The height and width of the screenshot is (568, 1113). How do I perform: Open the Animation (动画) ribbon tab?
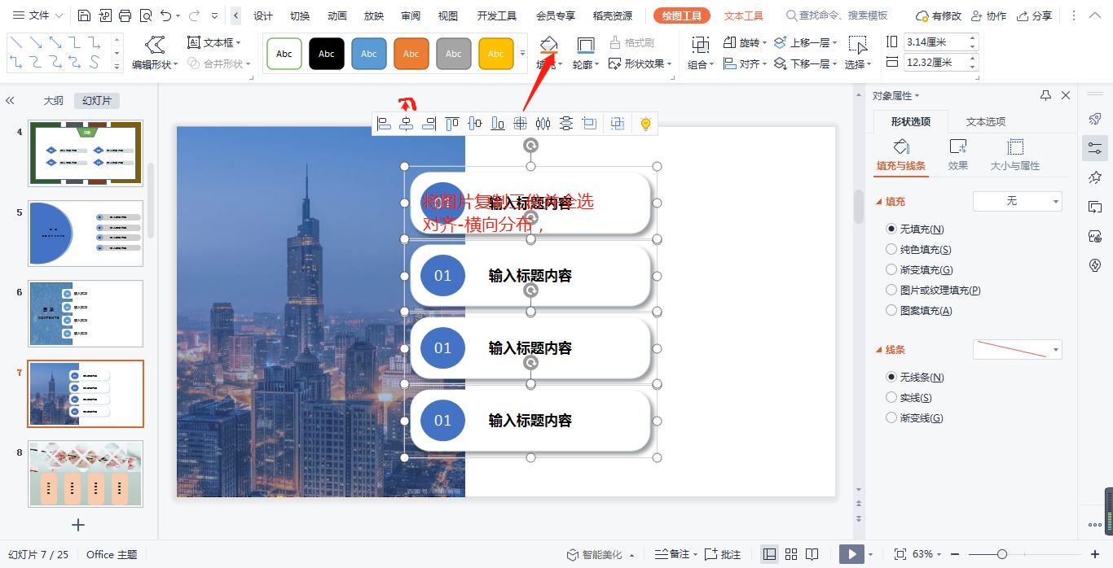pos(337,16)
